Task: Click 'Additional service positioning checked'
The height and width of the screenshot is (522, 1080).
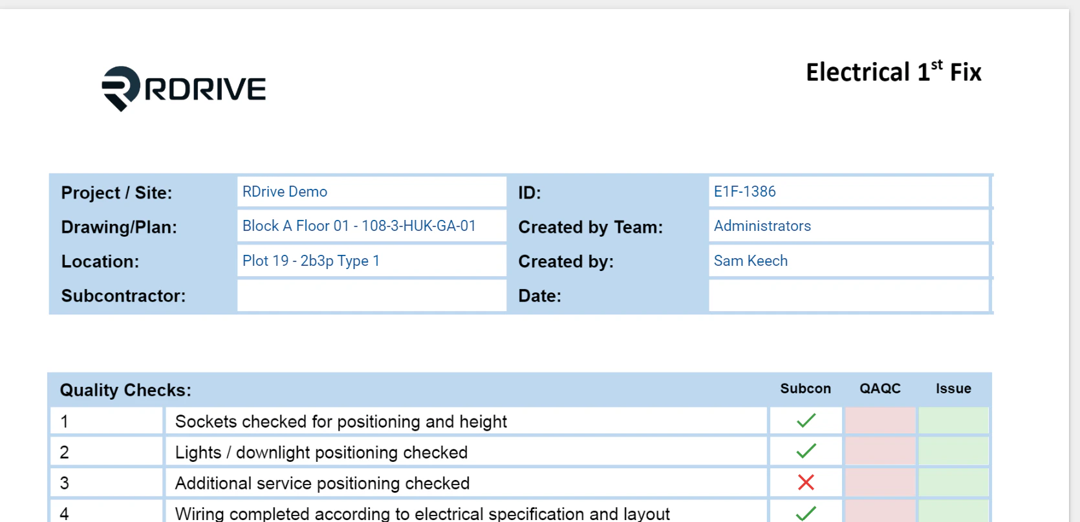Action: [x=322, y=483]
